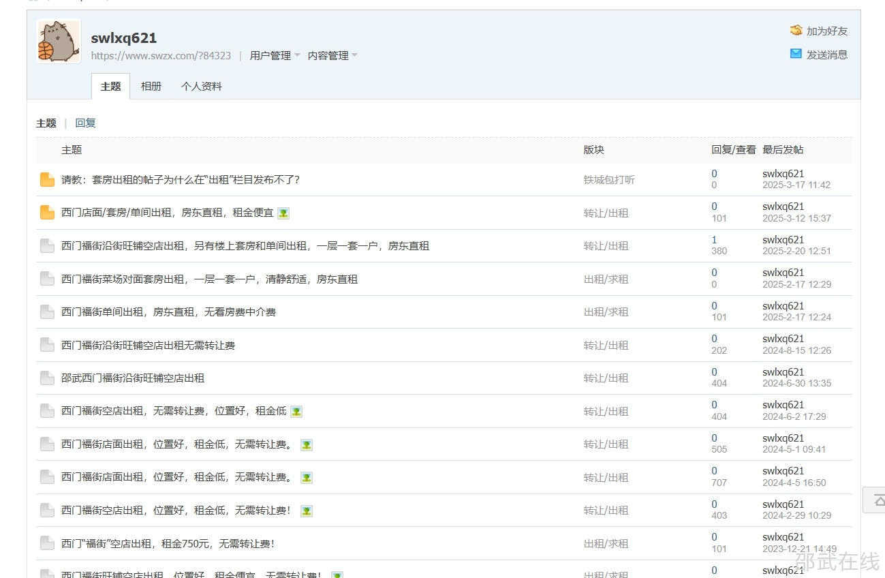The width and height of the screenshot is (885, 578).
Task: Select the 主题 profile tab
Action: (110, 87)
